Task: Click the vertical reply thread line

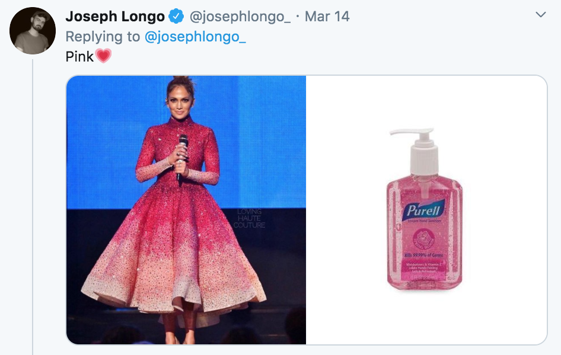Action: 33,207
